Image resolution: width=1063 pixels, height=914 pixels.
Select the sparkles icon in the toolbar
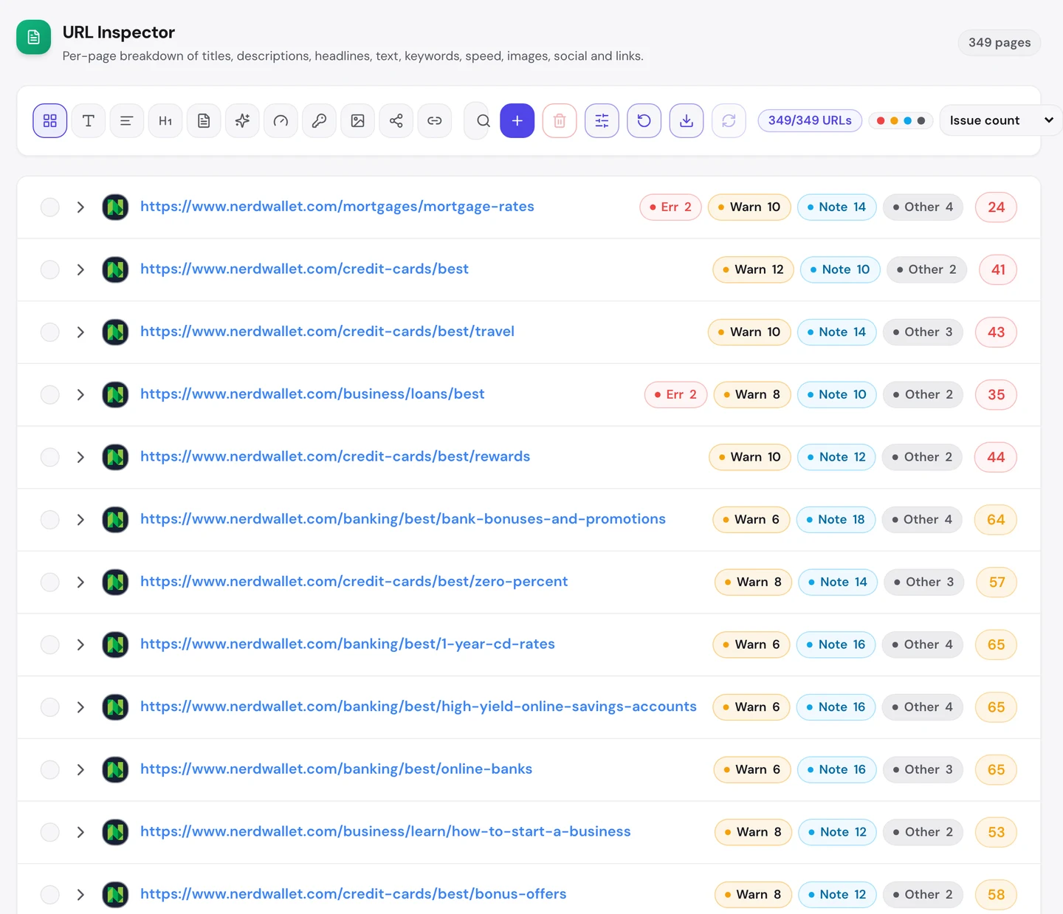pyautogui.click(x=242, y=120)
